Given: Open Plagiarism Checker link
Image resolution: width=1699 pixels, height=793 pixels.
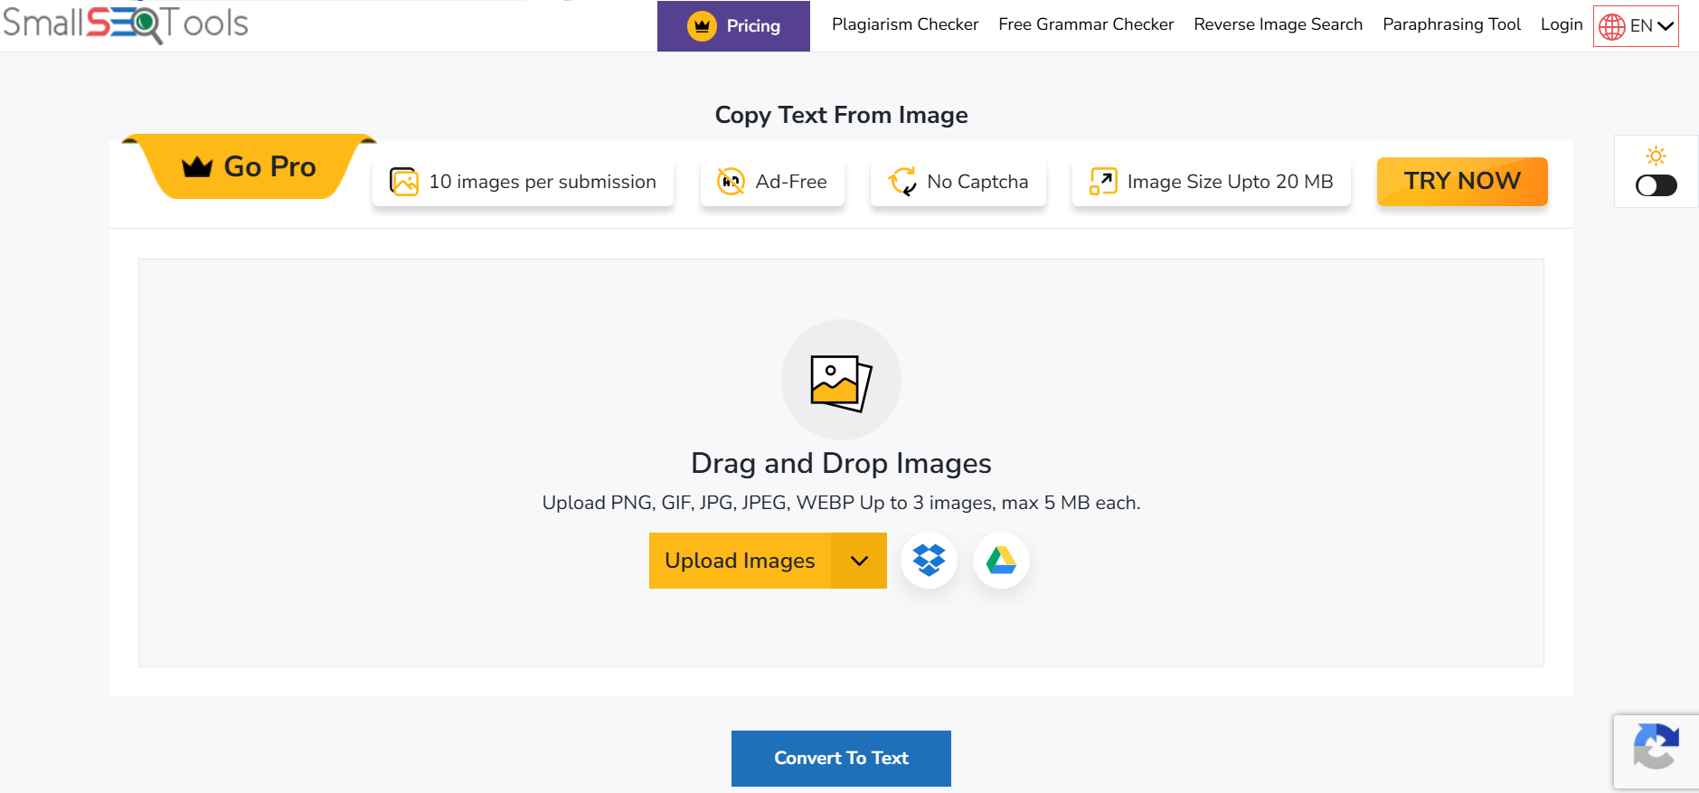Looking at the screenshot, I should coord(905,24).
